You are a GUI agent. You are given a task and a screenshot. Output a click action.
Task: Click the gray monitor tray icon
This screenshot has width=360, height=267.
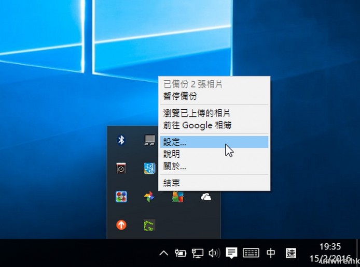point(149,139)
